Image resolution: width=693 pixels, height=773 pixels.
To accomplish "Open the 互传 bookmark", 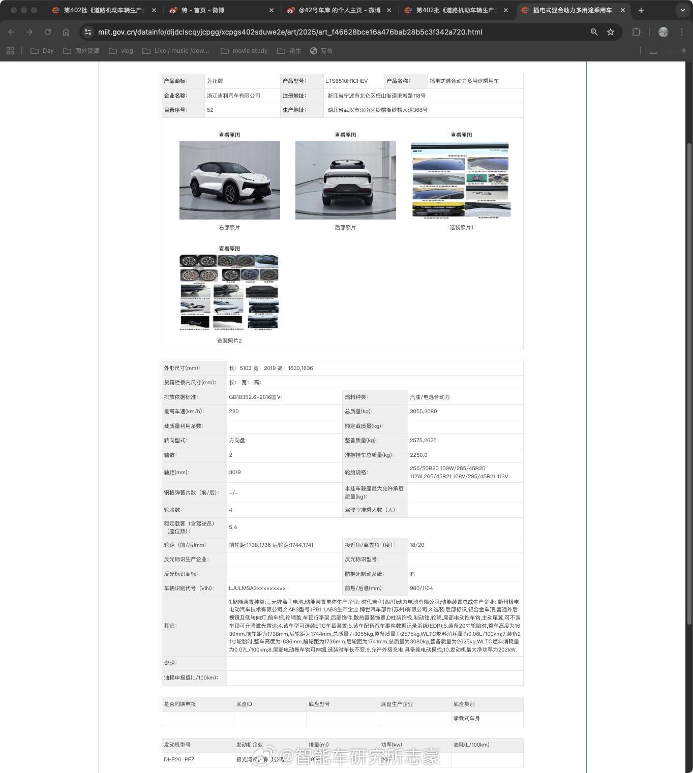I will click(321, 51).
